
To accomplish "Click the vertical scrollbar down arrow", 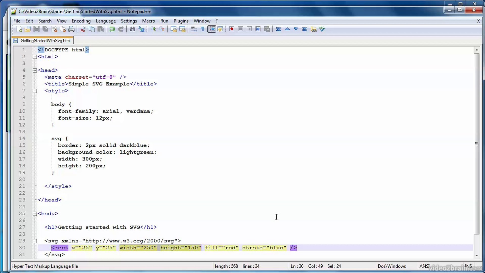I will coord(477,255).
